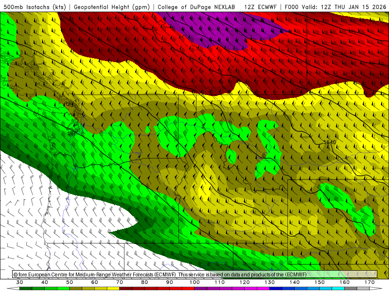Click the 'College of DuPage NEXLAB' label
The image size is (389, 291).
pyautogui.click(x=196, y=7)
